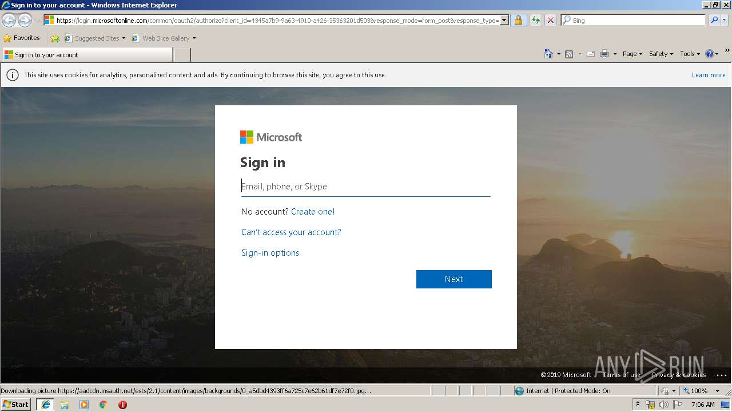Click the Internet Explorer taskbar icon

click(x=46, y=405)
